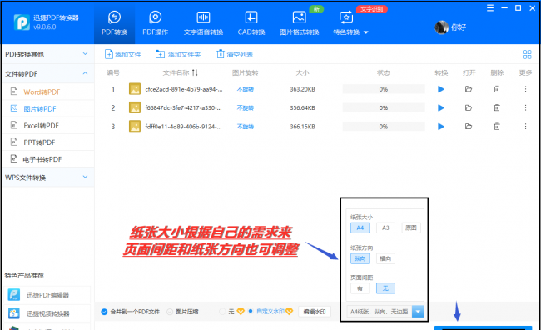The width and height of the screenshot is (541, 330).
Task: Click the Word转PDF document icon
Action: click(x=14, y=92)
